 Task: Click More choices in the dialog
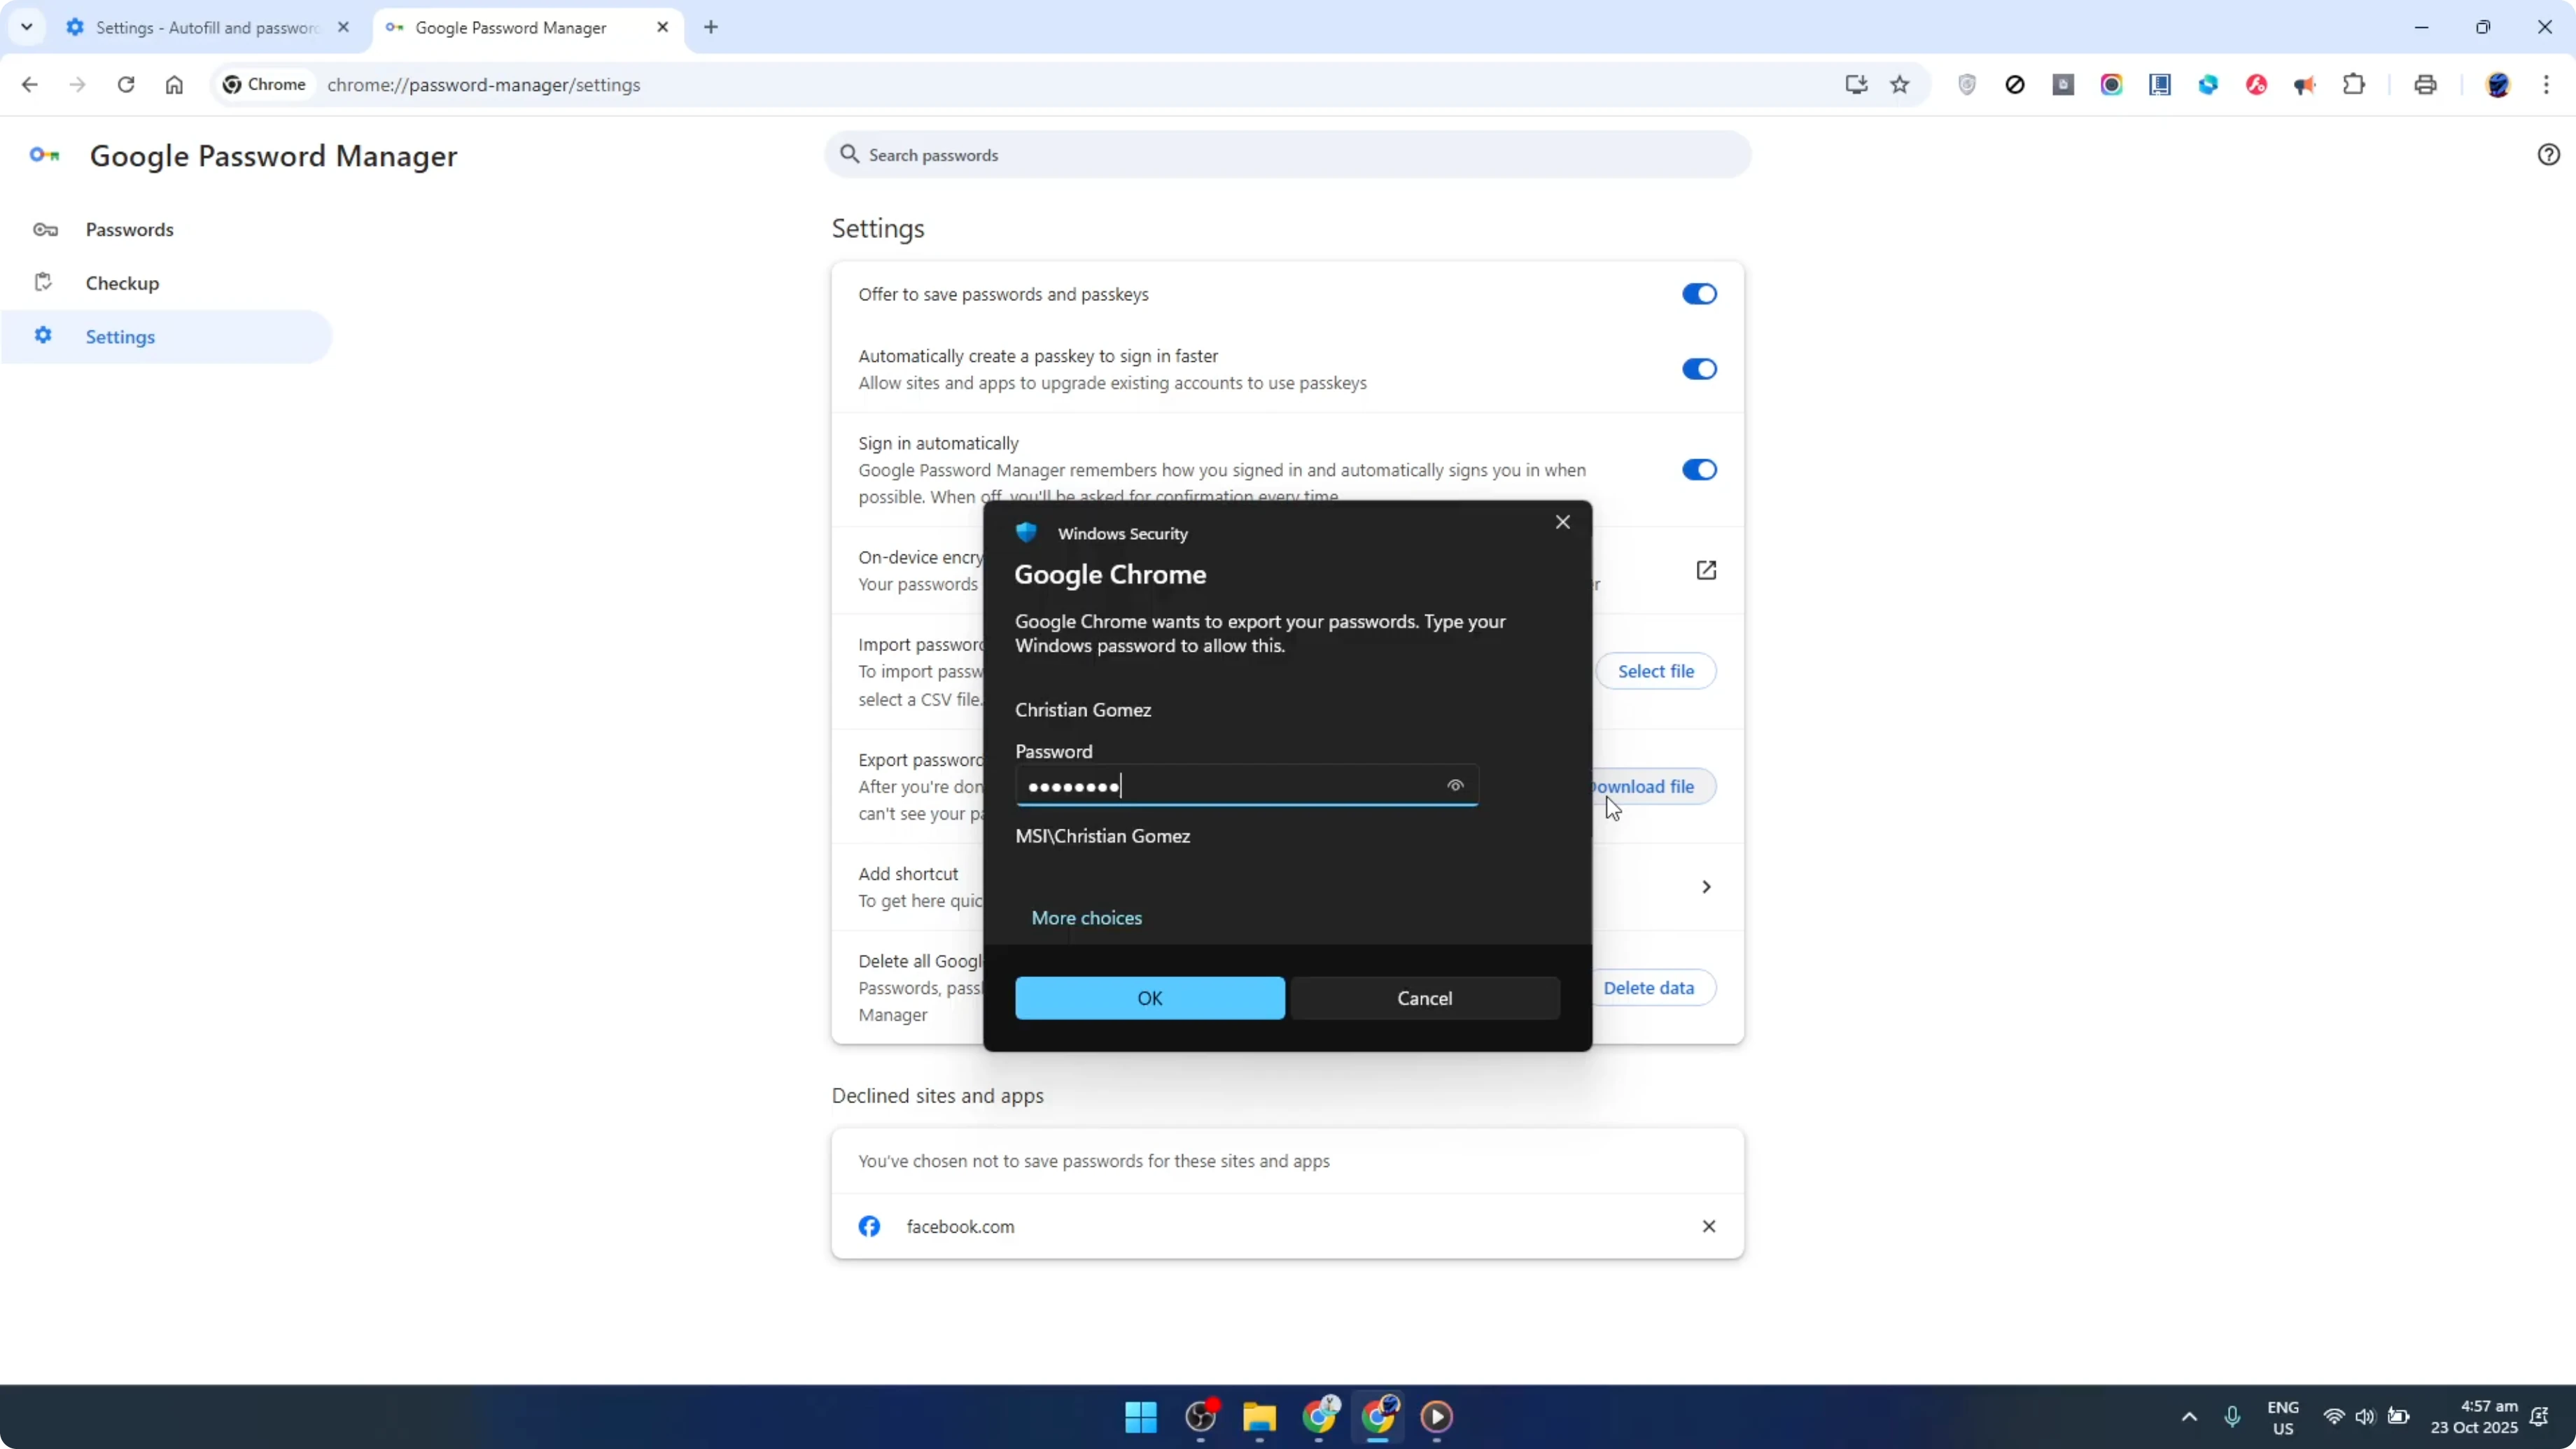tap(1087, 917)
